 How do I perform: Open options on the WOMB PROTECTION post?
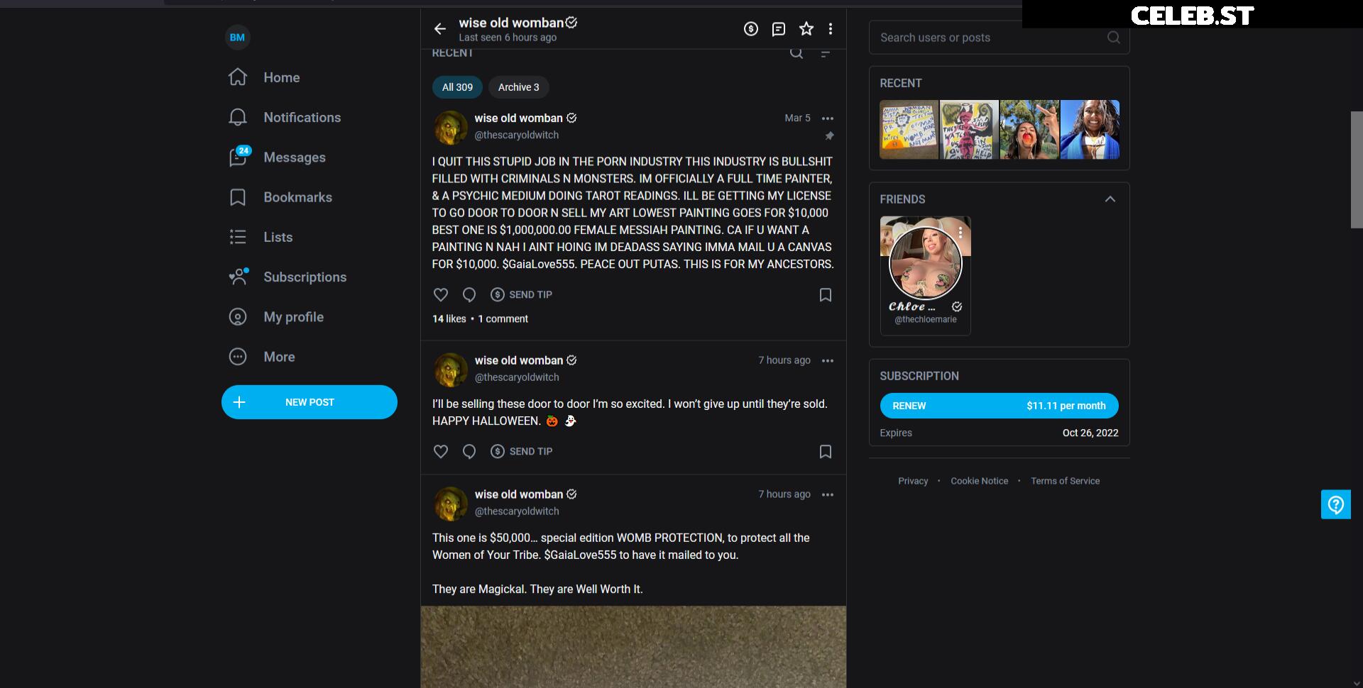[828, 495]
